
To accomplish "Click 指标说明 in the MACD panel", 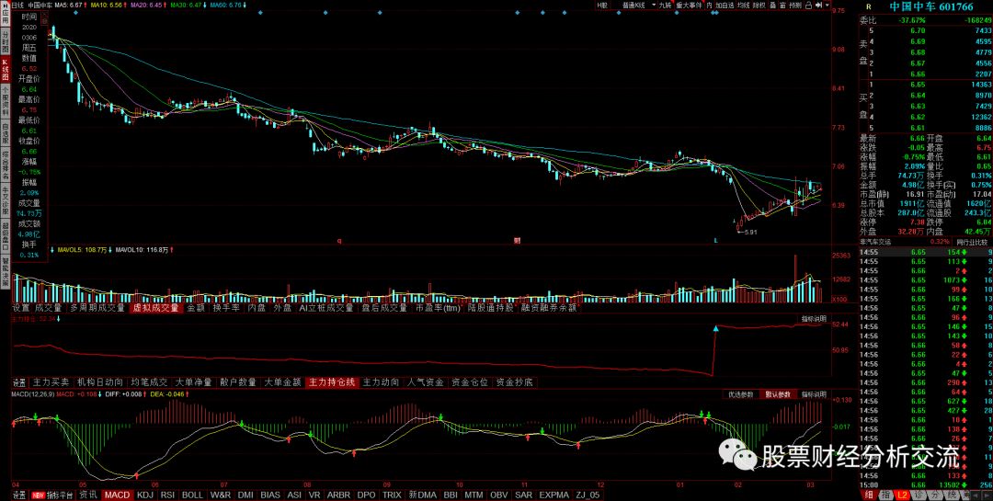I will (x=814, y=394).
